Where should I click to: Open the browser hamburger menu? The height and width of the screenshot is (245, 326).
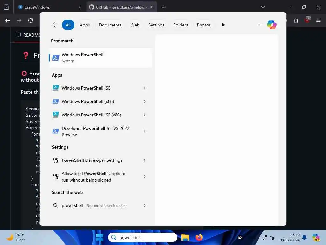pyautogui.click(x=318, y=20)
